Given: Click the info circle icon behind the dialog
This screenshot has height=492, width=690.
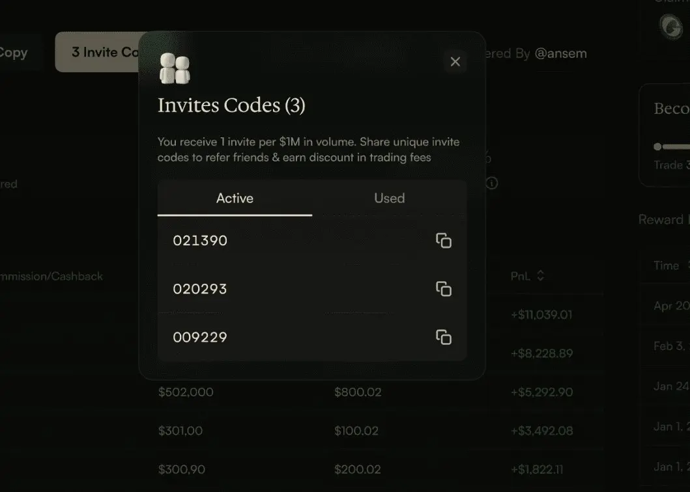Looking at the screenshot, I should tap(491, 183).
